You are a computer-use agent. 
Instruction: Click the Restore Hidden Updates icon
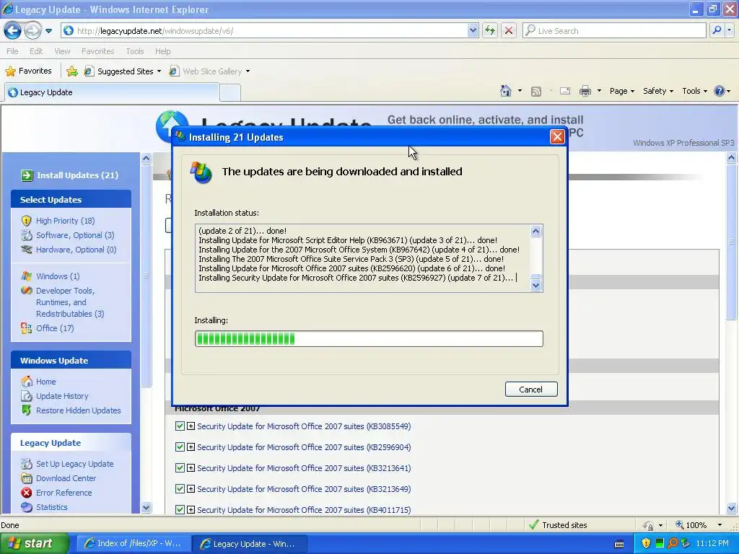(x=27, y=410)
